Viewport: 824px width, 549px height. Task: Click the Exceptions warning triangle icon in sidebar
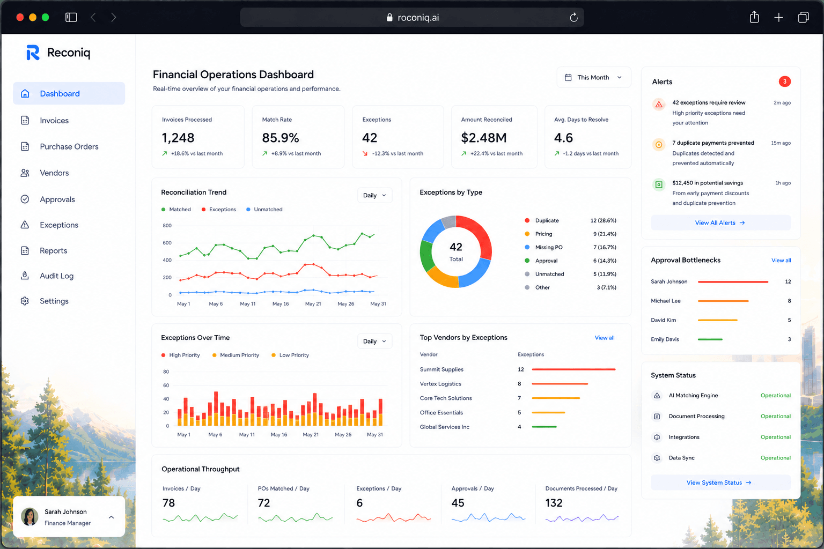coord(25,225)
